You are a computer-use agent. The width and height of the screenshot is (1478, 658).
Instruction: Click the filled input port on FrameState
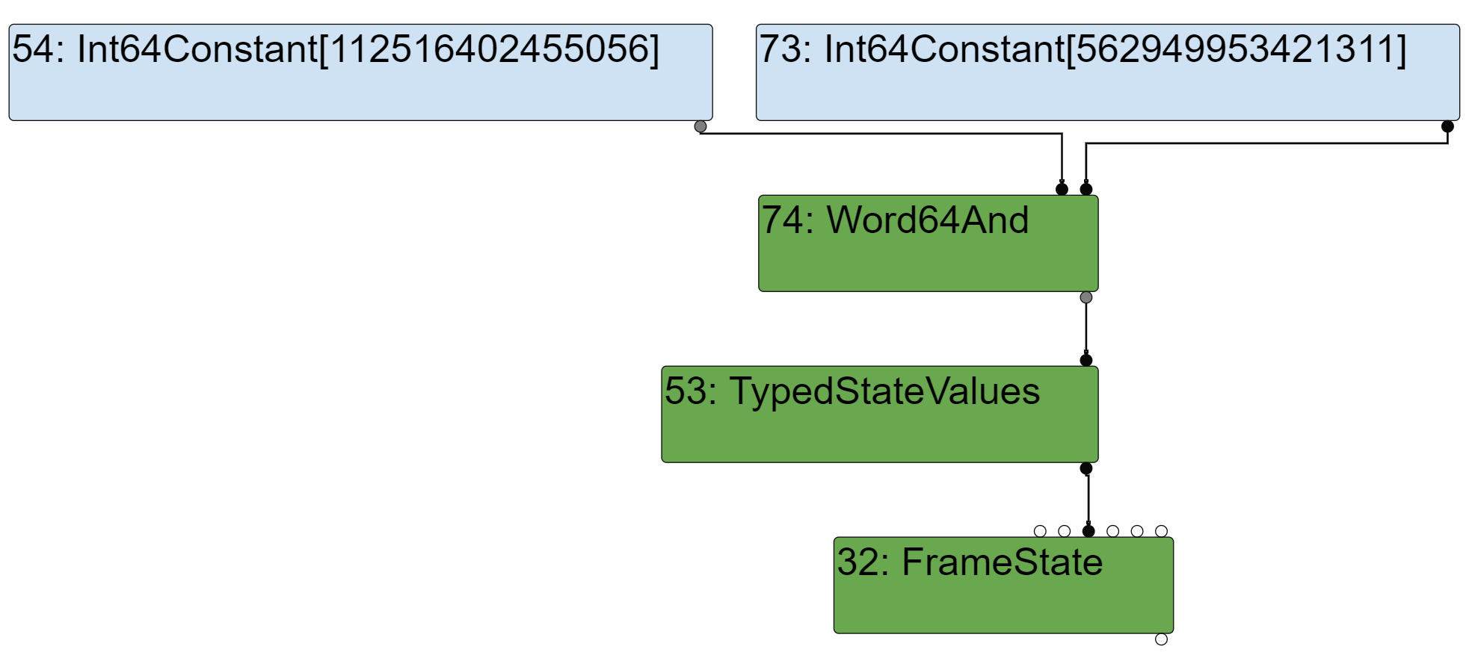pos(1089,531)
